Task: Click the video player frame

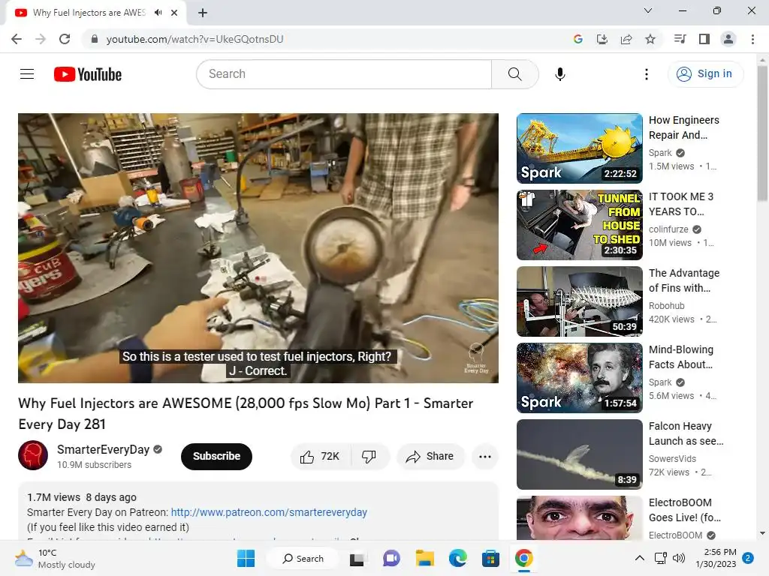Action: coord(258,247)
